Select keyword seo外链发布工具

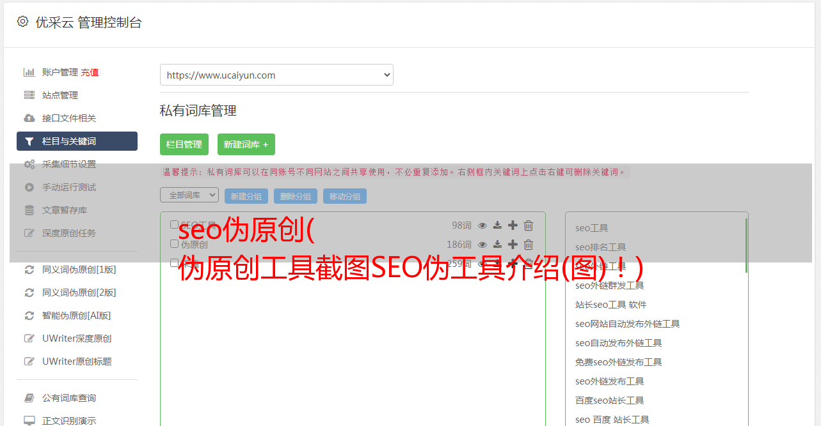(610, 381)
